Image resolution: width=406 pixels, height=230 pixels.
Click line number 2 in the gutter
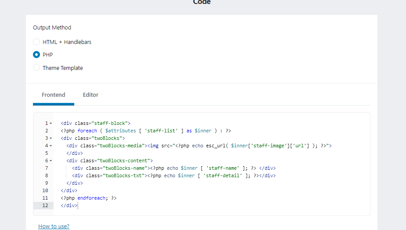(46, 131)
